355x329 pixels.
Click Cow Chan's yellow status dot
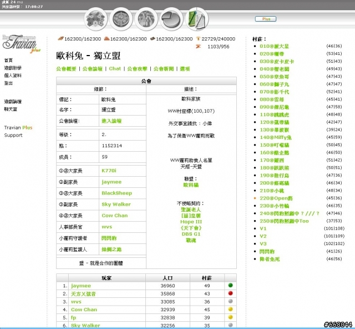pos(231,309)
